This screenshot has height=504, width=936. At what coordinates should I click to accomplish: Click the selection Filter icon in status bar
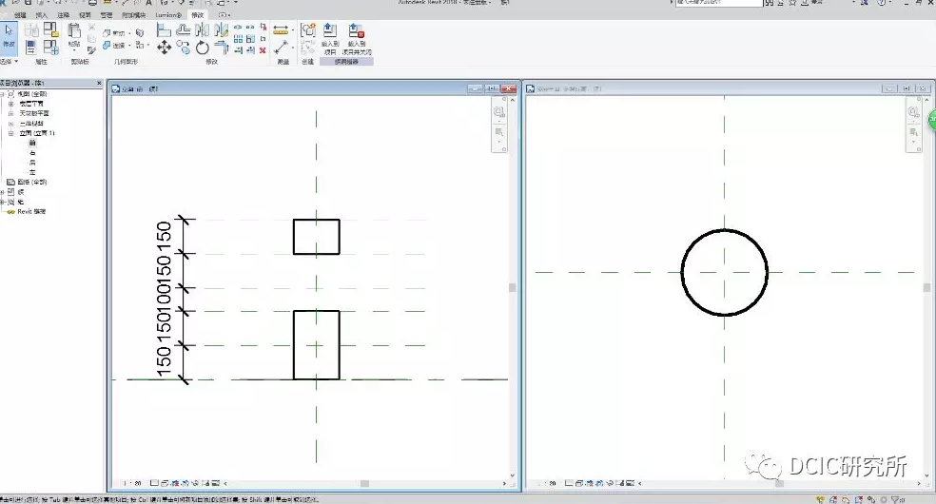897,500
